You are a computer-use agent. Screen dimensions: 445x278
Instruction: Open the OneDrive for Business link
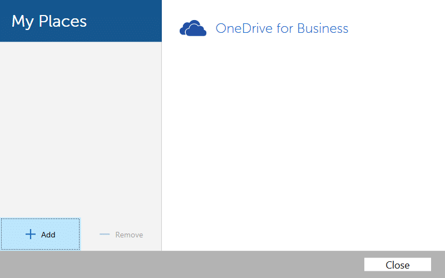282,28
